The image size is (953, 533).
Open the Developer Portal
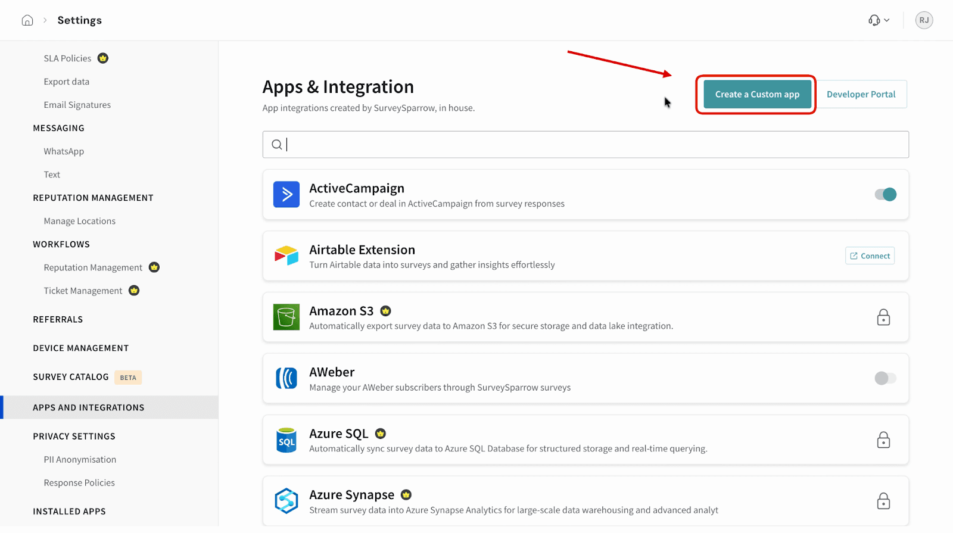pyautogui.click(x=861, y=95)
